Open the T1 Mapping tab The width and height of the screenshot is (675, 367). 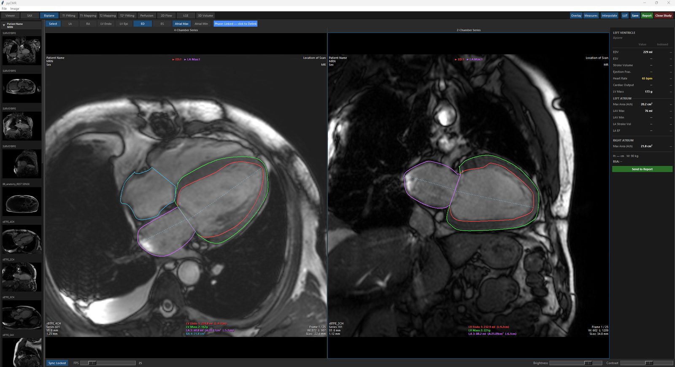[x=88, y=16]
